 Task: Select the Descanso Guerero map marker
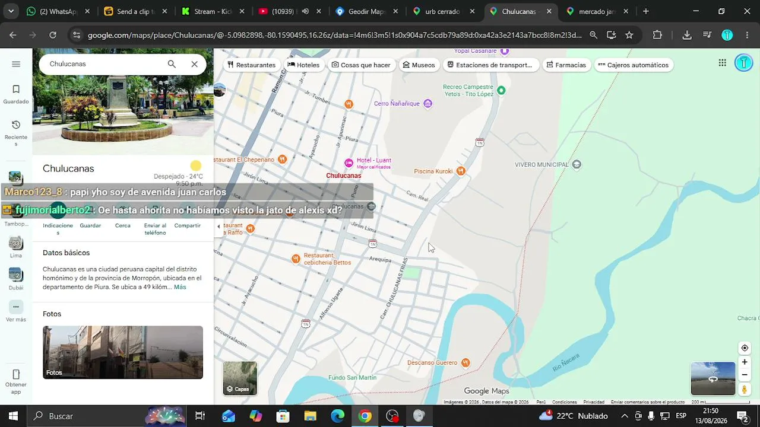pyautogui.click(x=465, y=362)
